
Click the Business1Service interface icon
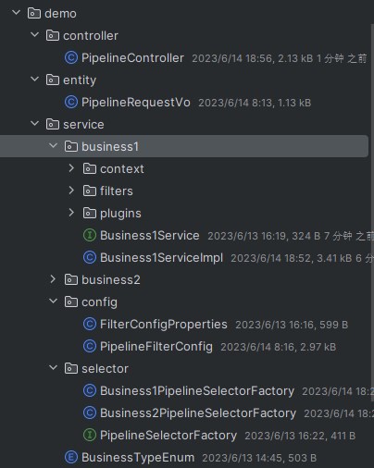90,235
